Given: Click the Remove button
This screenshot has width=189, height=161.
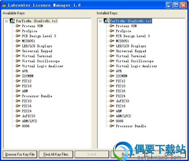Looking at the screenshot, I should tap(128, 154).
